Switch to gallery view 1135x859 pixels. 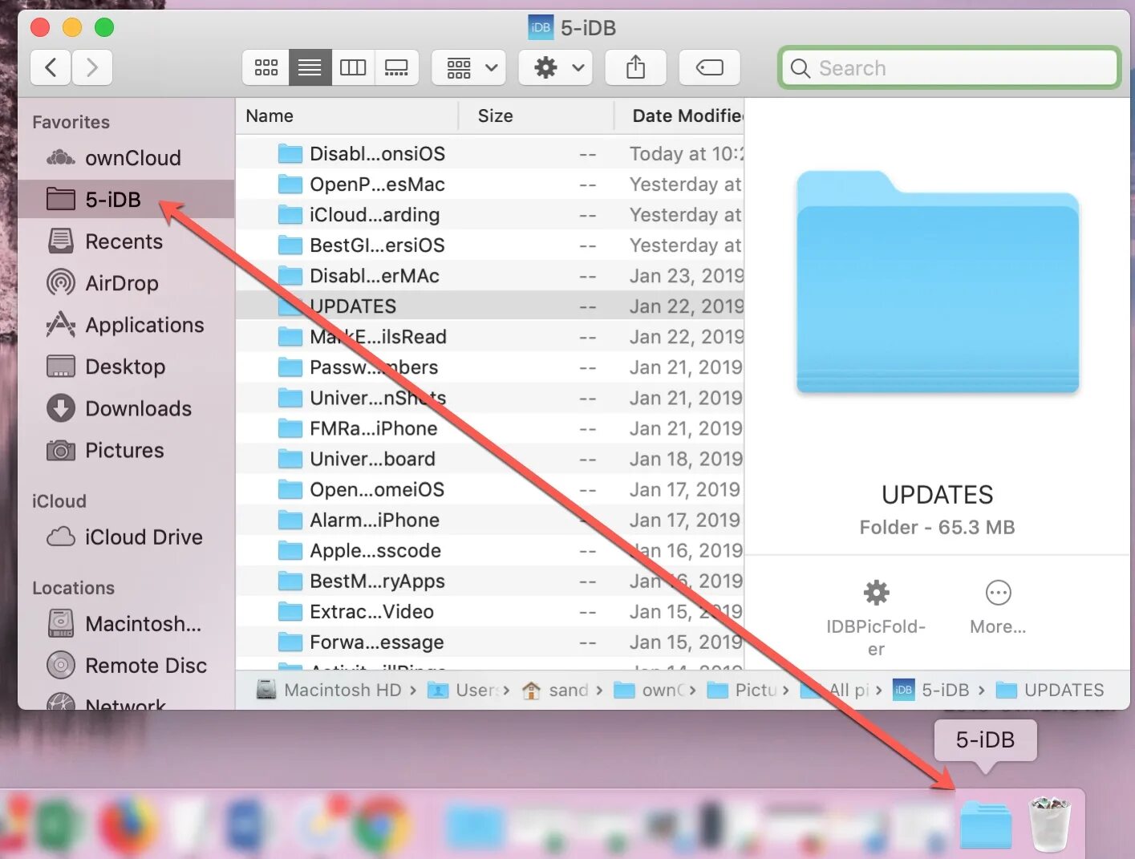point(396,67)
